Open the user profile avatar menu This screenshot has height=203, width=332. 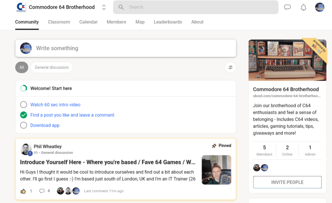point(320,7)
